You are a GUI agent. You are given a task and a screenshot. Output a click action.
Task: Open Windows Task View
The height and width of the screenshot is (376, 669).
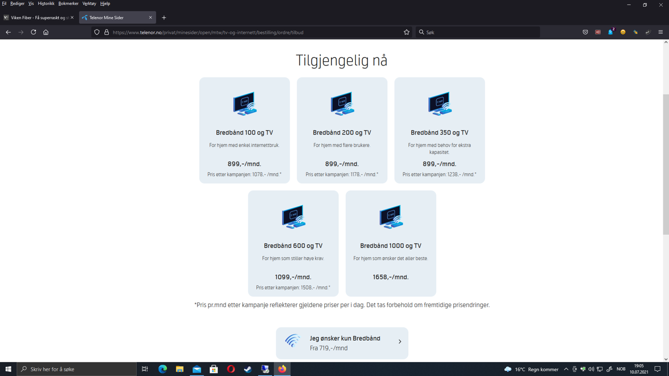point(145,369)
